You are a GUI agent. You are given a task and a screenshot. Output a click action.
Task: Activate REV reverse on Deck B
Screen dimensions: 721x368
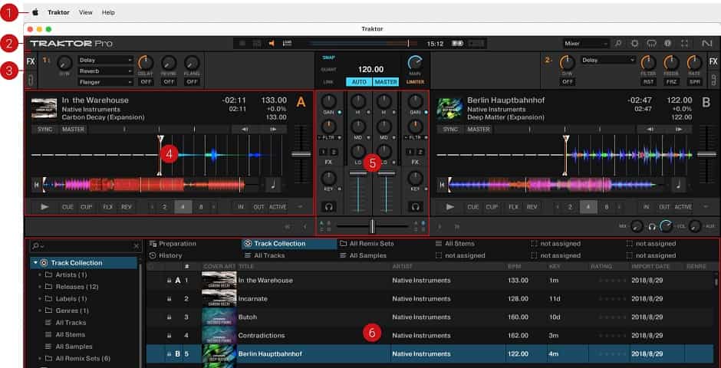[532, 207]
